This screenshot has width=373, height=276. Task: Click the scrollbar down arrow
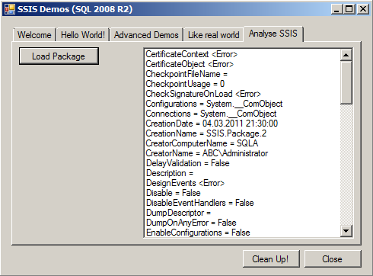346,231
